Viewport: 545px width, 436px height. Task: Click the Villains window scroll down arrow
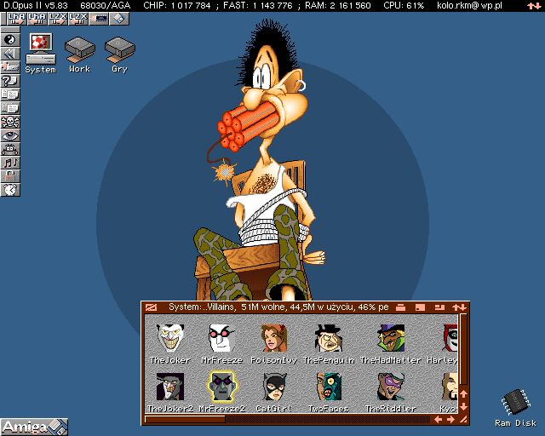pos(463,407)
